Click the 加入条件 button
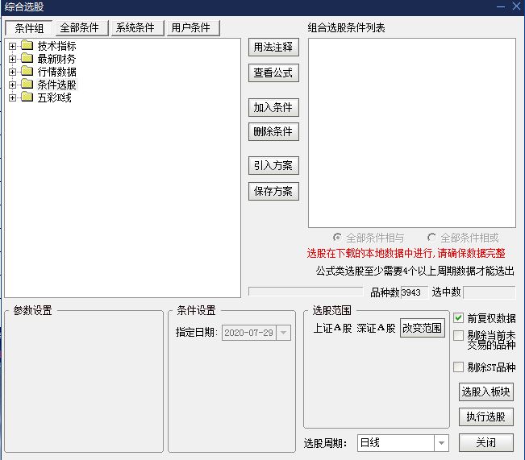Screen dimensions: 525x460 [273, 107]
